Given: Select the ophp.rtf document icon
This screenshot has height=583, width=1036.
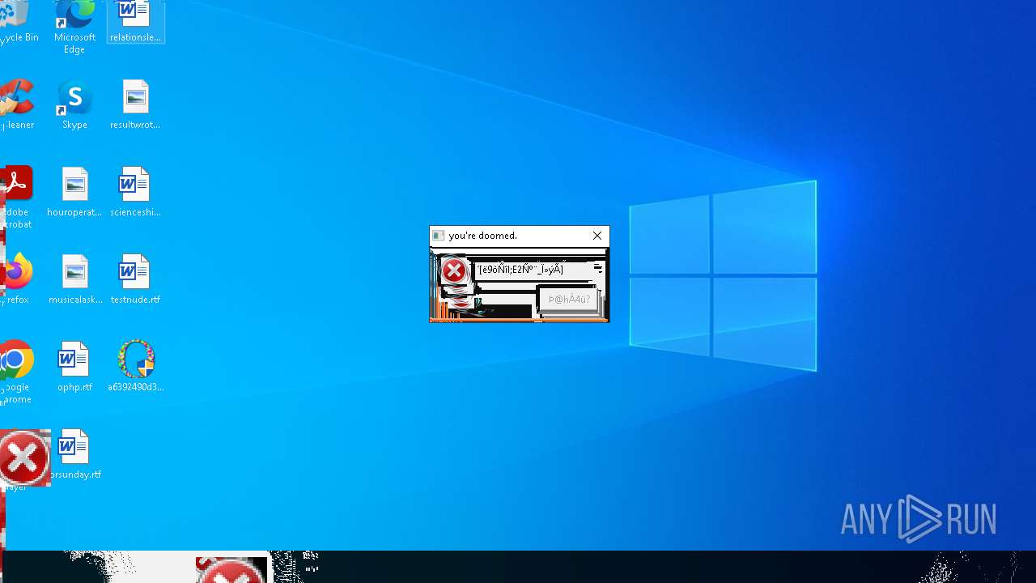Looking at the screenshot, I should point(74,367).
